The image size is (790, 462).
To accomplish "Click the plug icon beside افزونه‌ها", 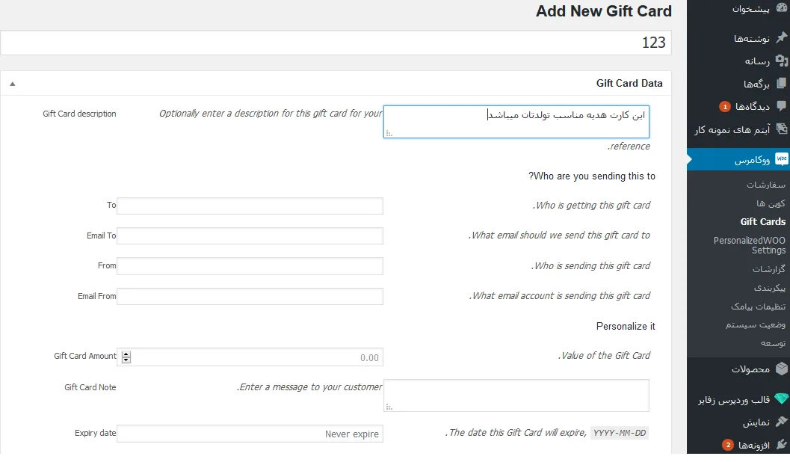I will [x=782, y=444].
